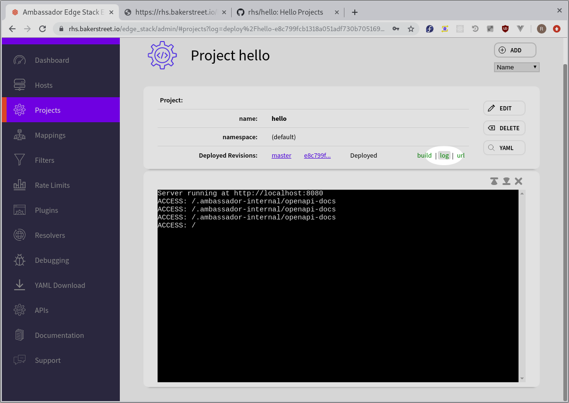
Task: Click the React devtools extension icon
Action: (460, 29)
